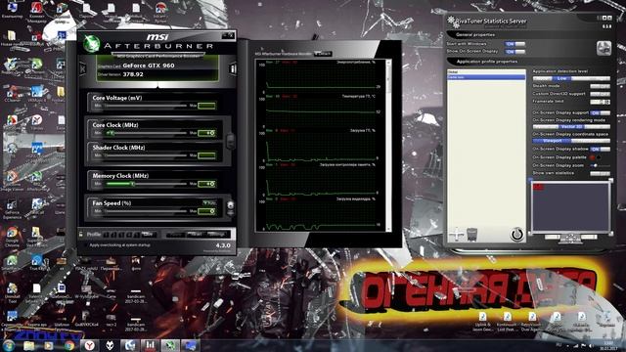
Task: Select Global profile in the application list
Action: coord(486,71)
